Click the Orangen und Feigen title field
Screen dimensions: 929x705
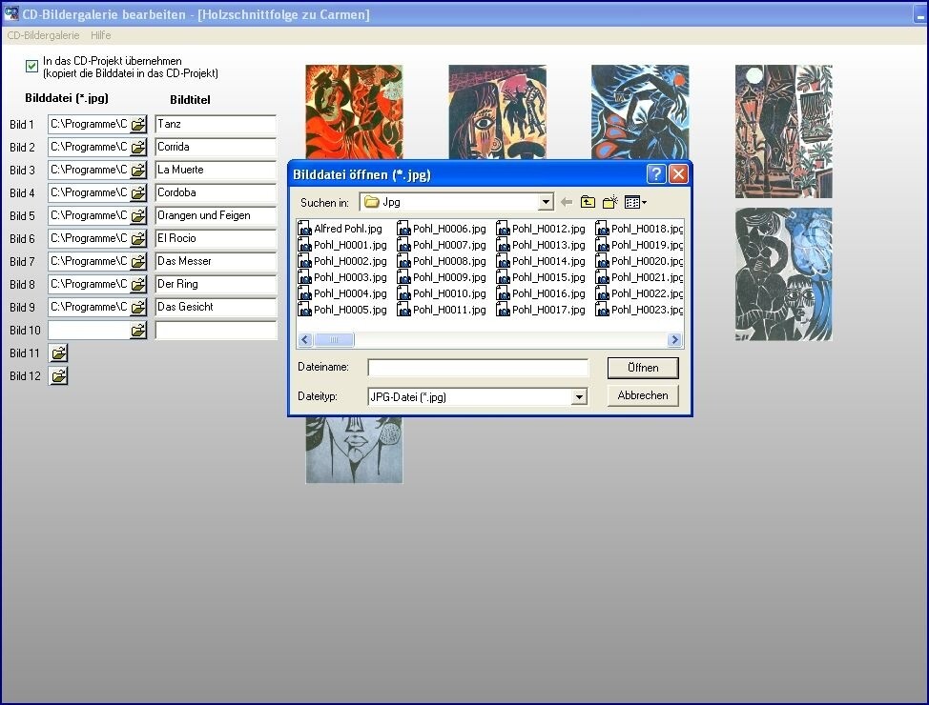[x=216, y=215]
